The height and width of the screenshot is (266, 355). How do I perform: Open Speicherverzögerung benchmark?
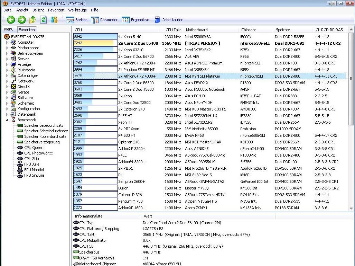(x=42, y=142)
